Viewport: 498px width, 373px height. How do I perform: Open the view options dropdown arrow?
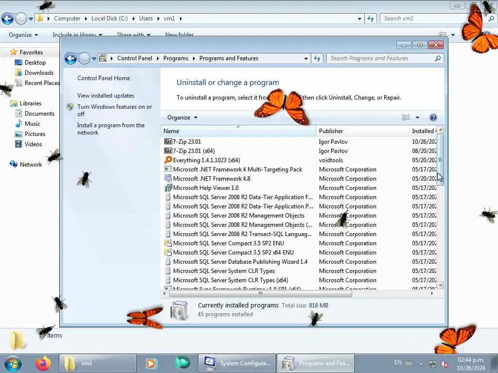pos(417,118)
